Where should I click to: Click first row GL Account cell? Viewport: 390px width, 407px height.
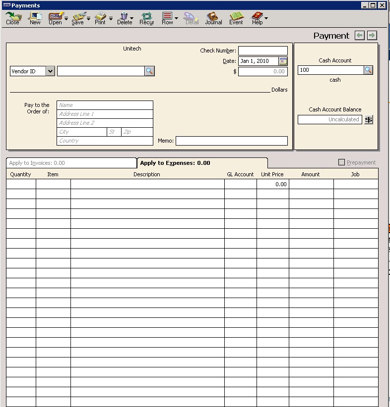point(241,184)
